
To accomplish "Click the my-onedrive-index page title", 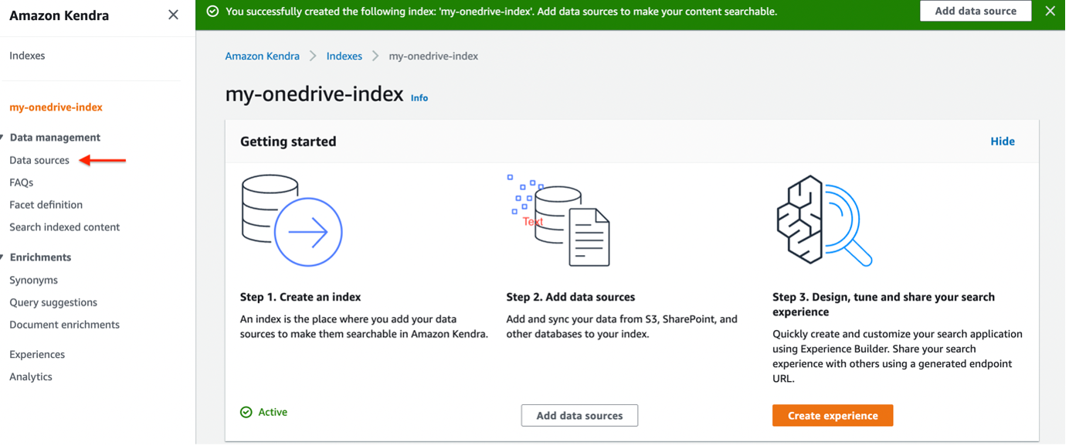I will pos(314,94).
